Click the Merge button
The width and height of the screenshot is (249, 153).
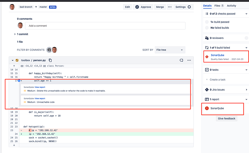point(160,7)
